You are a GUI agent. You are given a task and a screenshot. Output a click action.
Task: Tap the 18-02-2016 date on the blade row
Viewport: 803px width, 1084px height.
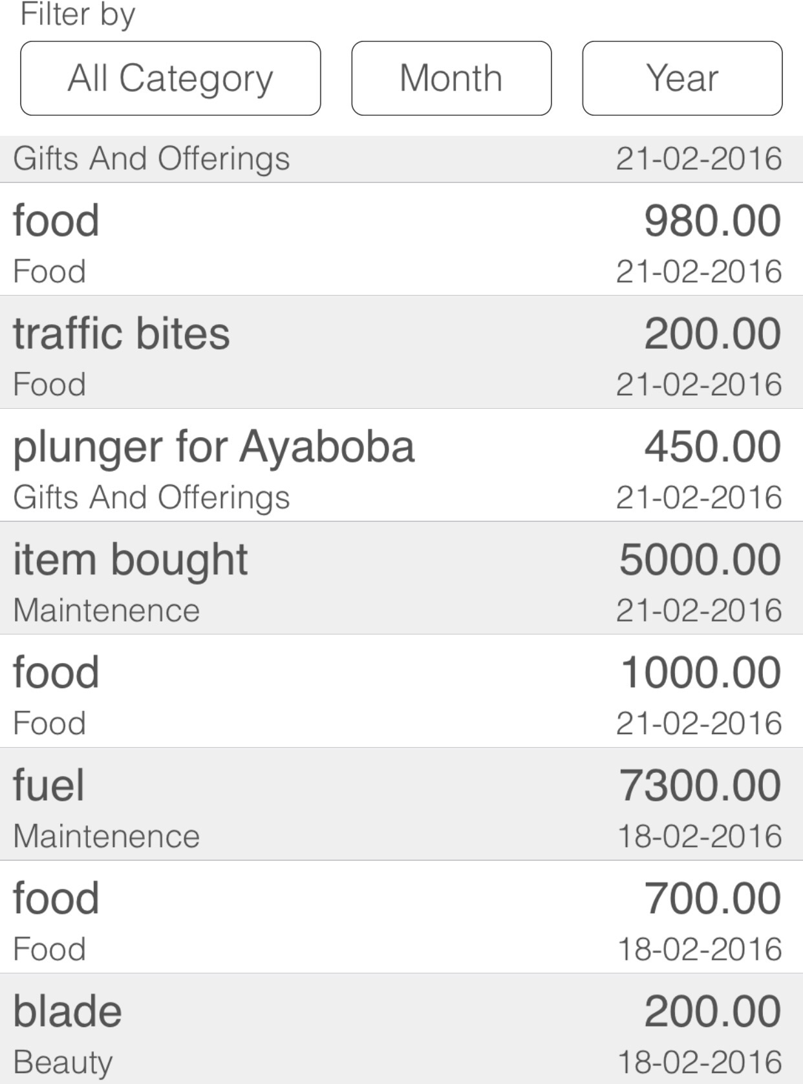[700, 1062]
